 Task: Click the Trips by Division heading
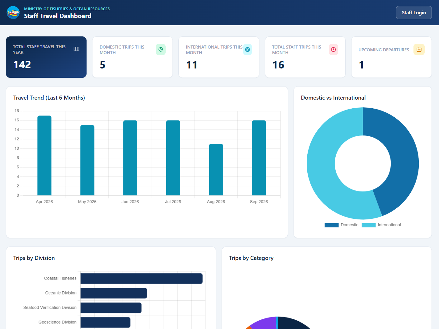(x=34, y=258)
